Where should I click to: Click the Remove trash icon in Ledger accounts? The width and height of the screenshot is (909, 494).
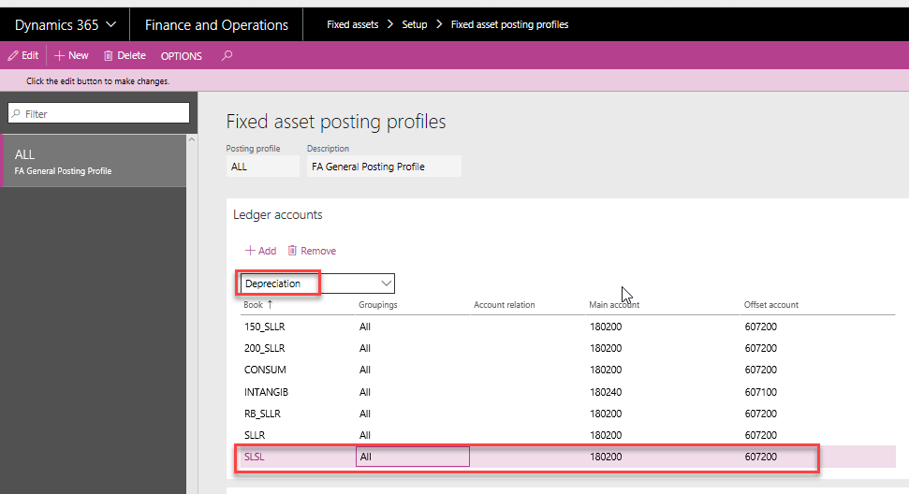coord(293,251)
